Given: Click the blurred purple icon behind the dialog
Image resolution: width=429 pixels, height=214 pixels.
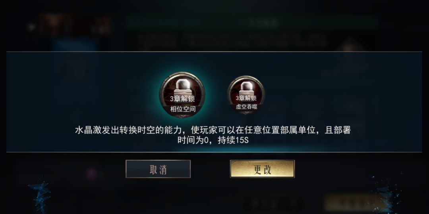Looking at the screenshot, I should 92,174.
